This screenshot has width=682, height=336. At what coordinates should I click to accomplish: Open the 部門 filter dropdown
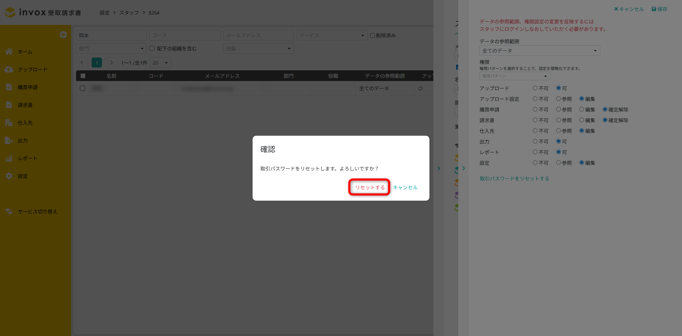[111, 49]
